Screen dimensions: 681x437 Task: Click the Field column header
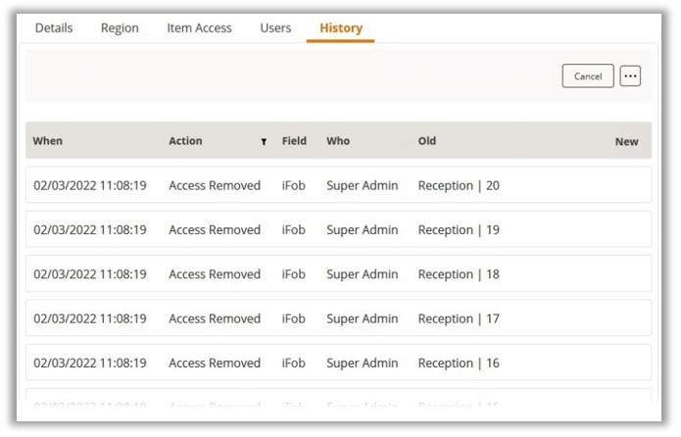point(294,141)
